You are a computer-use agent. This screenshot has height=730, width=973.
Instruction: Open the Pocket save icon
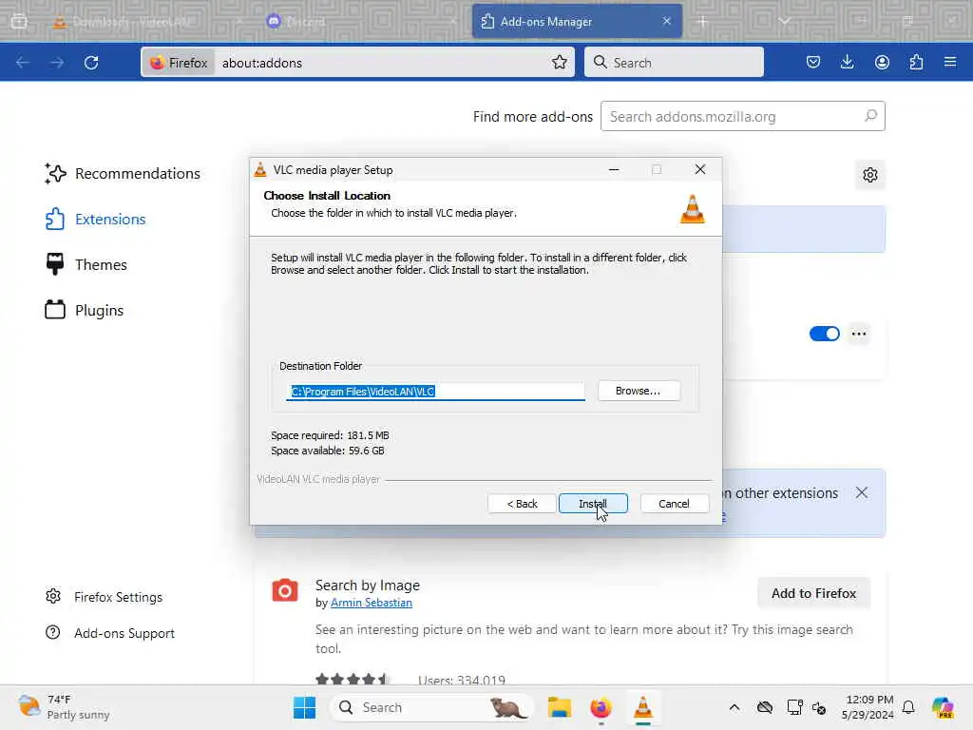[813, 62]
